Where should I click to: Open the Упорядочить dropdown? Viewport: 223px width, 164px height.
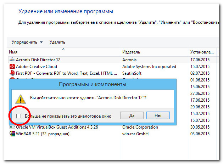[x=27, y=42]
